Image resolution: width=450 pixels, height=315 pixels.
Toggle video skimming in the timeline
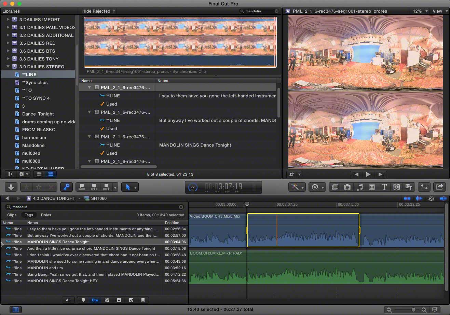click(x=407, y=198)
